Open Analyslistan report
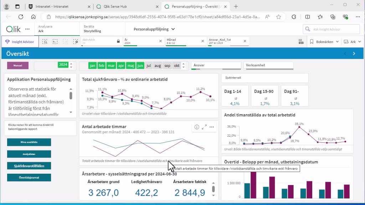Viewport: 365px width, 205px height. (x=29, y=154)
